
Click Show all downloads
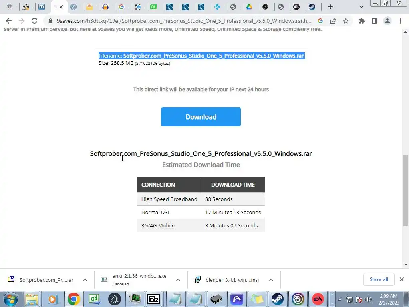379,279
